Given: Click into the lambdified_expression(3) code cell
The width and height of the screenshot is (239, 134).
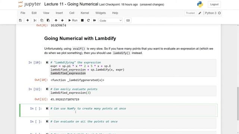Looking at the screenshot, I should pyautogui.click(x=133, y=91).
